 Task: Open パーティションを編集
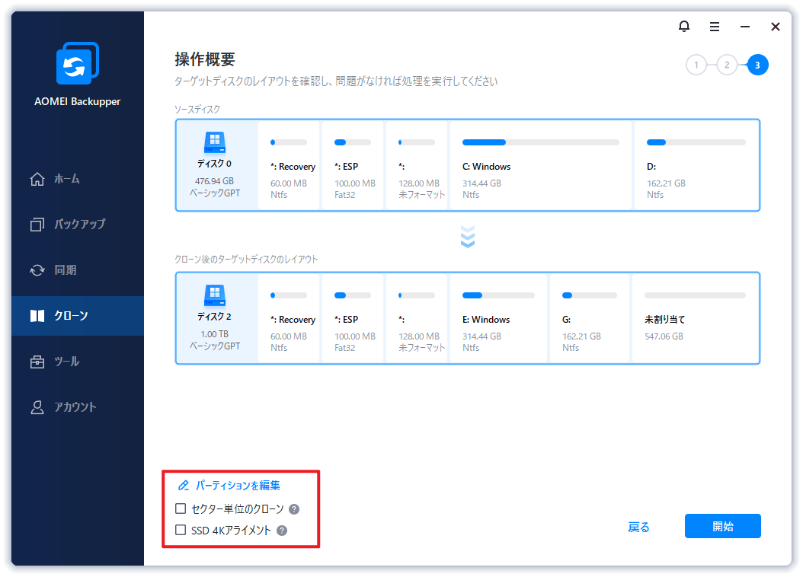pyautogui.click(x=230, y=485)
